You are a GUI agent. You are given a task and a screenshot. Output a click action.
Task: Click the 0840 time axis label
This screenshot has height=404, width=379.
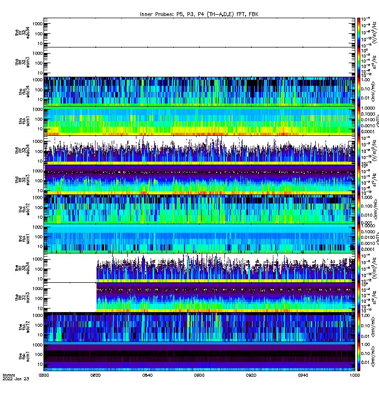coord(147,375)
